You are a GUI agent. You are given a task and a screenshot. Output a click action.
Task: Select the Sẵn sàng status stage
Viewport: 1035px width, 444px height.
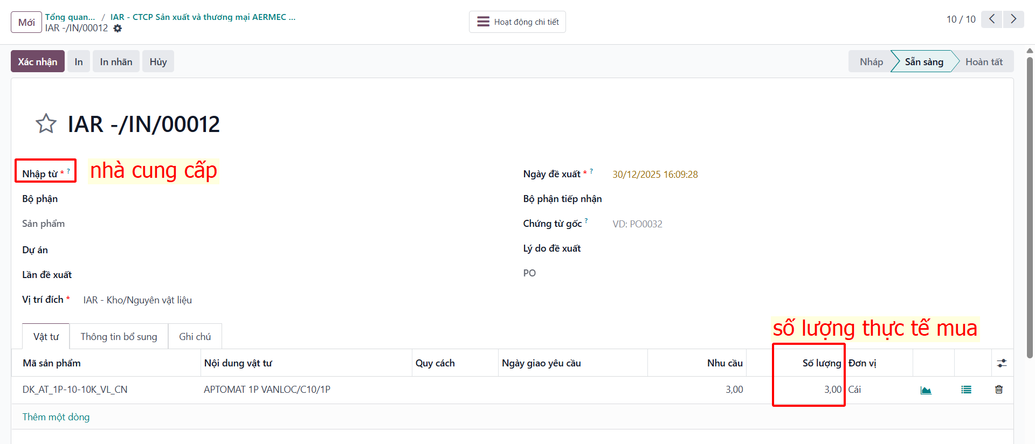pos(924,61)
